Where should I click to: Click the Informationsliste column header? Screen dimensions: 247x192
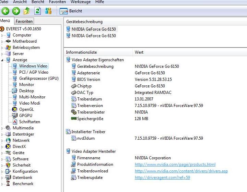pyautogui.click(x=98, y=52)
